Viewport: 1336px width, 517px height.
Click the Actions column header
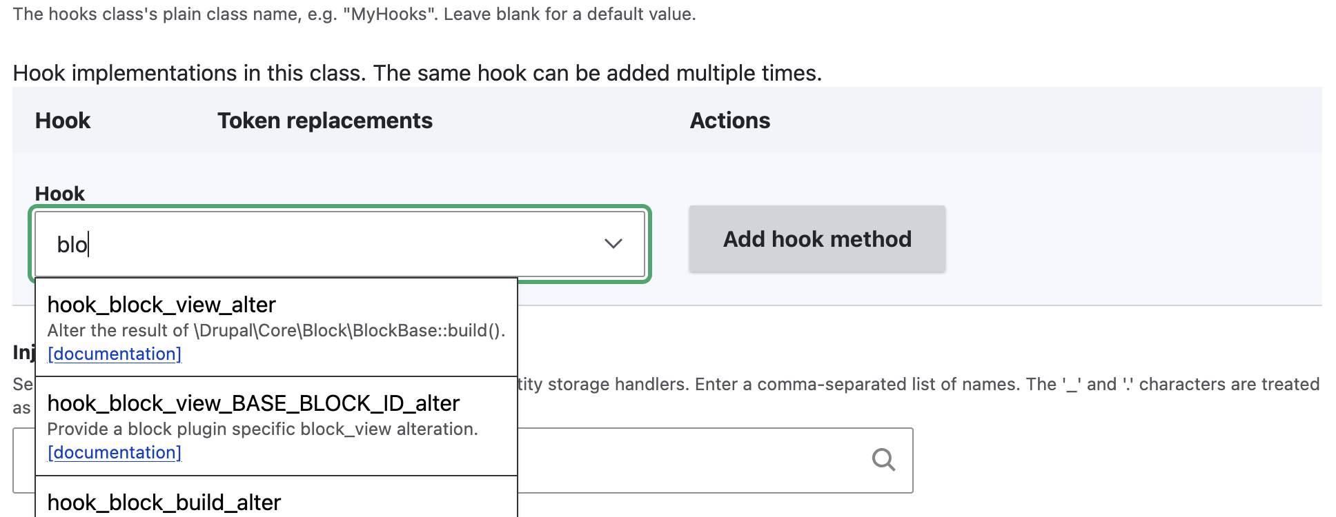click(x=729, y=121)
